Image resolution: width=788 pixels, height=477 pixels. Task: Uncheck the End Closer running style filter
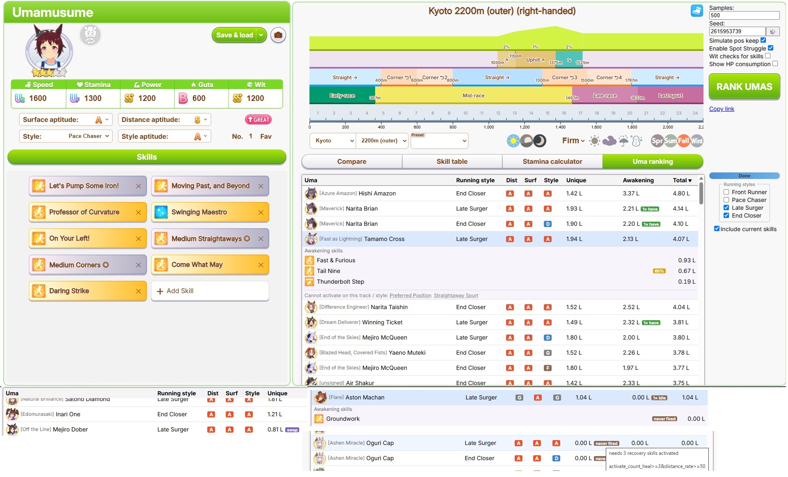(x=726, y=216)
